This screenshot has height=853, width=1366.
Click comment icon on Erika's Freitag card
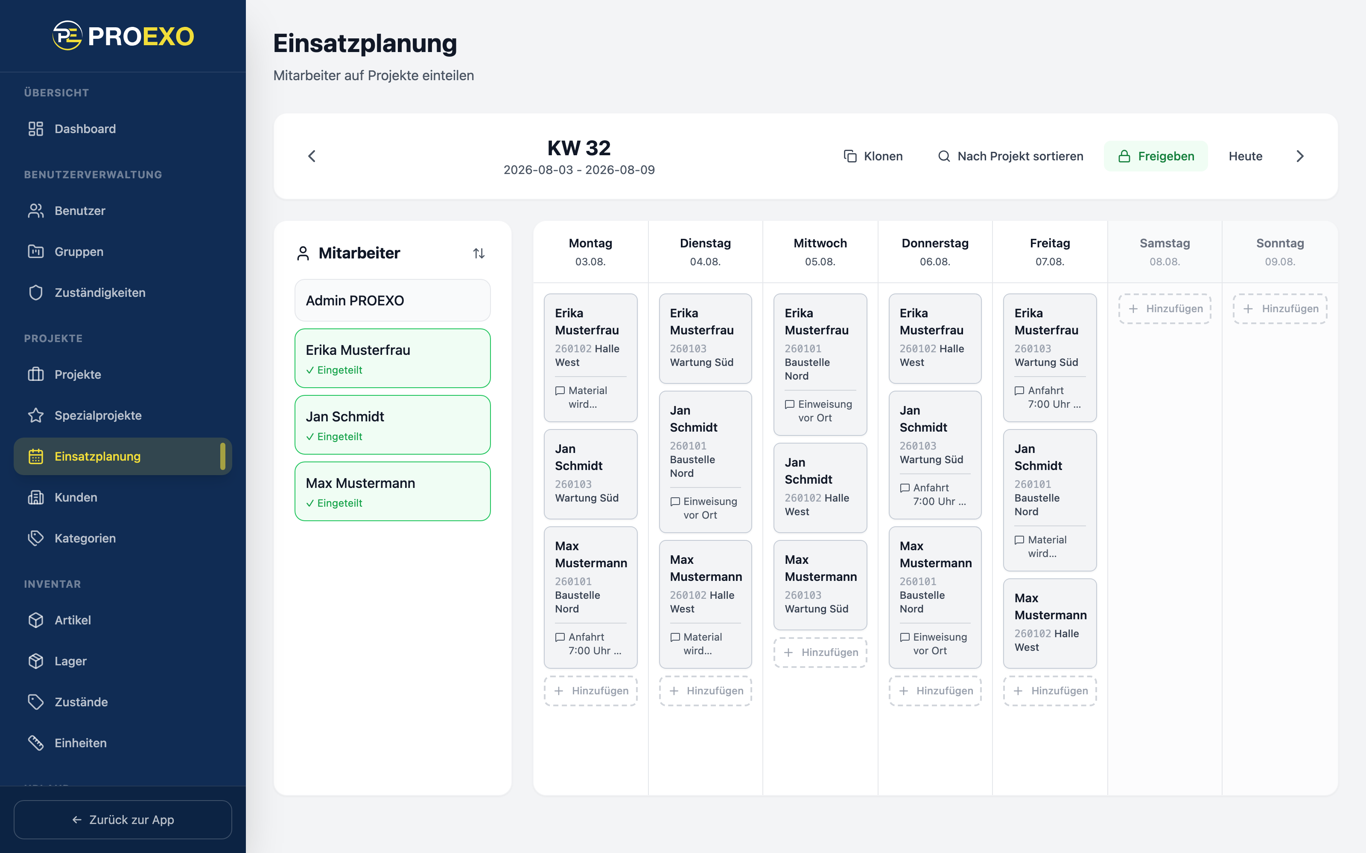click(x=1019, y=390)
